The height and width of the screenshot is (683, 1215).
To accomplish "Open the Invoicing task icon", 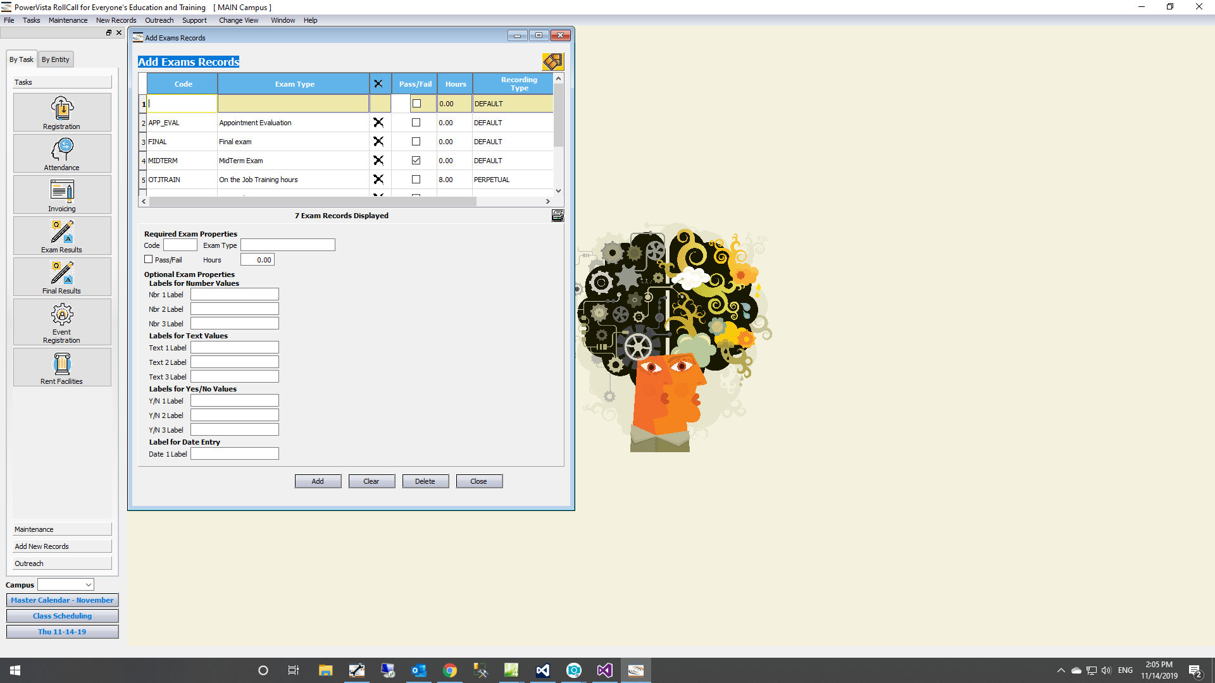I will (x=62, y=195).
